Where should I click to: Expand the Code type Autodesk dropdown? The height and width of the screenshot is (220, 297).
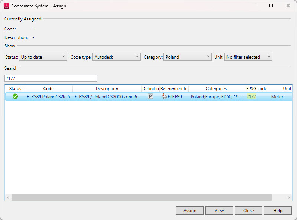tap(116, 57)
